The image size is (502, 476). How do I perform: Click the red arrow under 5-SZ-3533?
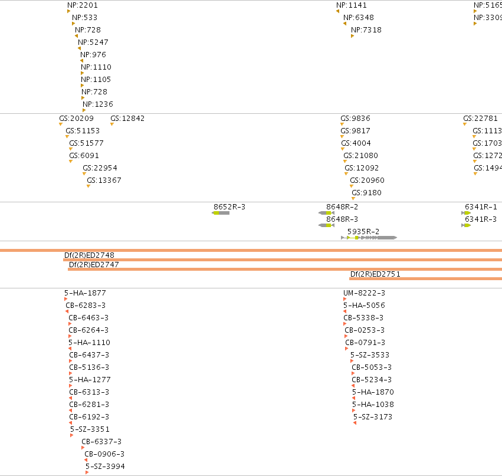coord(352,361)
